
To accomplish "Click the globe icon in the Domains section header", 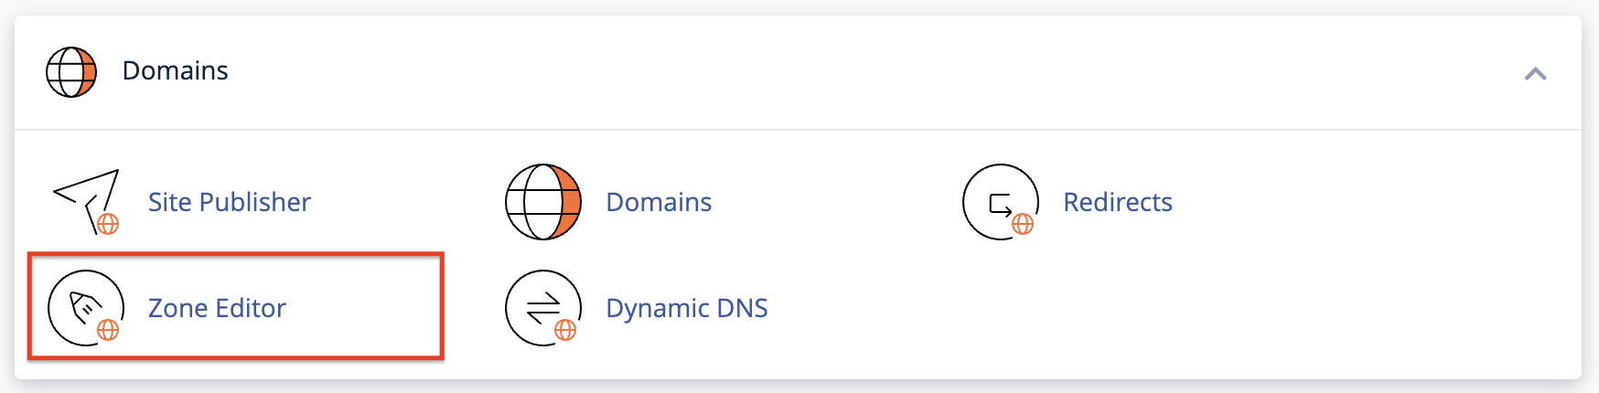I will pyautogui.click(x=71, y=72).
